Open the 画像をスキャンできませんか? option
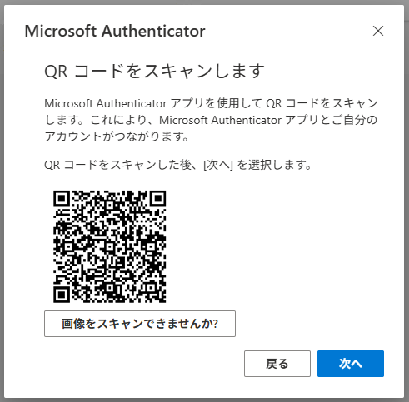Screen dimensions: 409x402 tap(140, 324)
